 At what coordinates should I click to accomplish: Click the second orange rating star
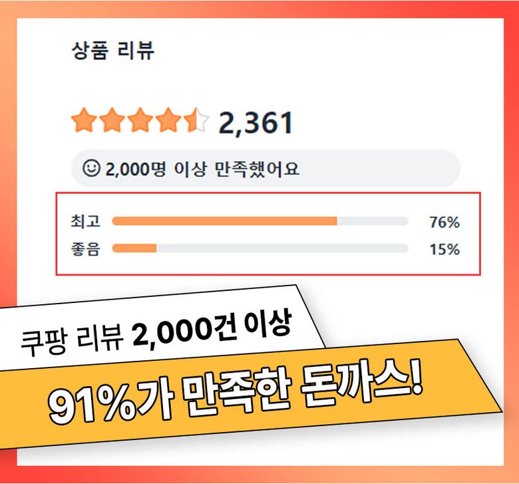click(112, 122)
